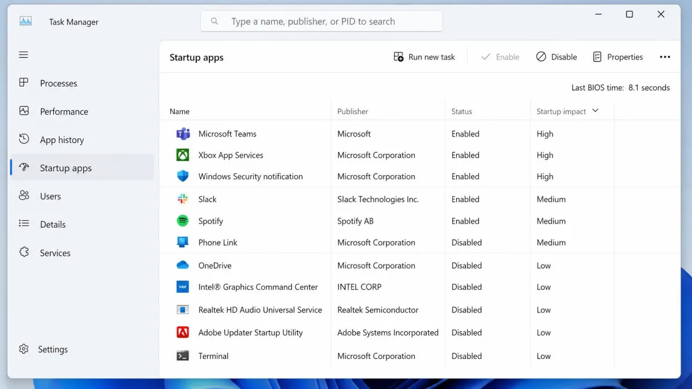Click the Intel Graphics Command Center icon
The width and height of the screenshot is (692, 389).
183,286
